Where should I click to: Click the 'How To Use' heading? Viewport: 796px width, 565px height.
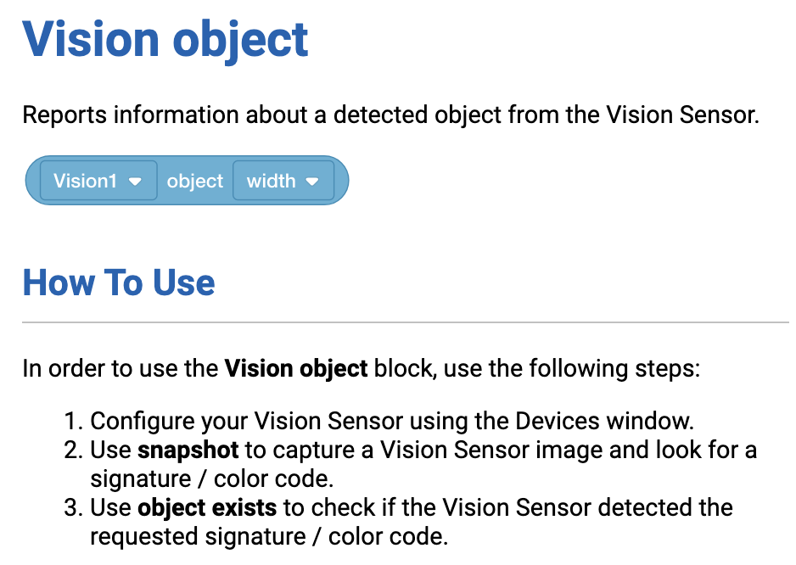(x=119, y=282)
